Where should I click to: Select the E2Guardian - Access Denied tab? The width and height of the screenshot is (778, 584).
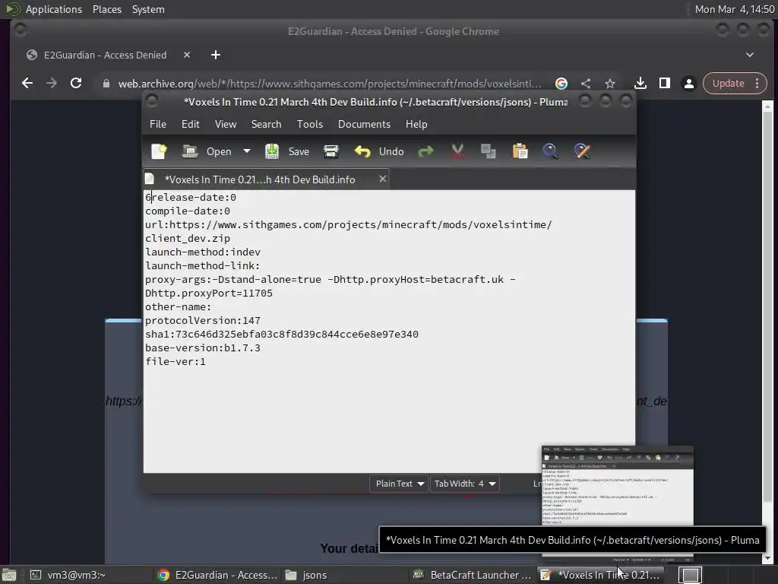click(x=105, y=55)
